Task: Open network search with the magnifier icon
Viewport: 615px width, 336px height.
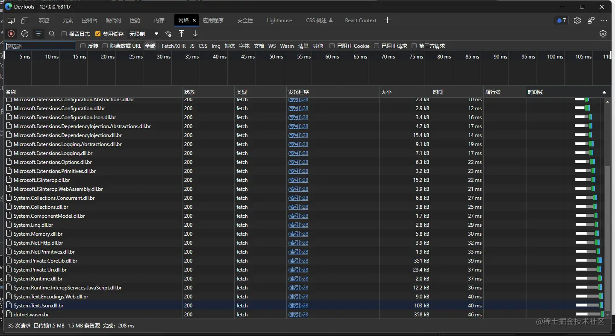Action: (52, 34)
